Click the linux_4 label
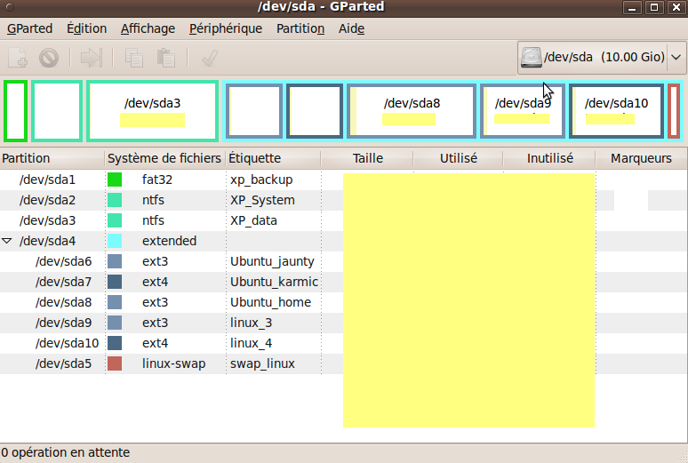Viewport: 688px width, 463px height. (x=251, y=343)
